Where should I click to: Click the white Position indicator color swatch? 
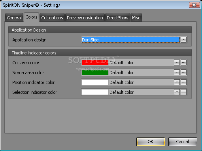[x=95, y=82]
